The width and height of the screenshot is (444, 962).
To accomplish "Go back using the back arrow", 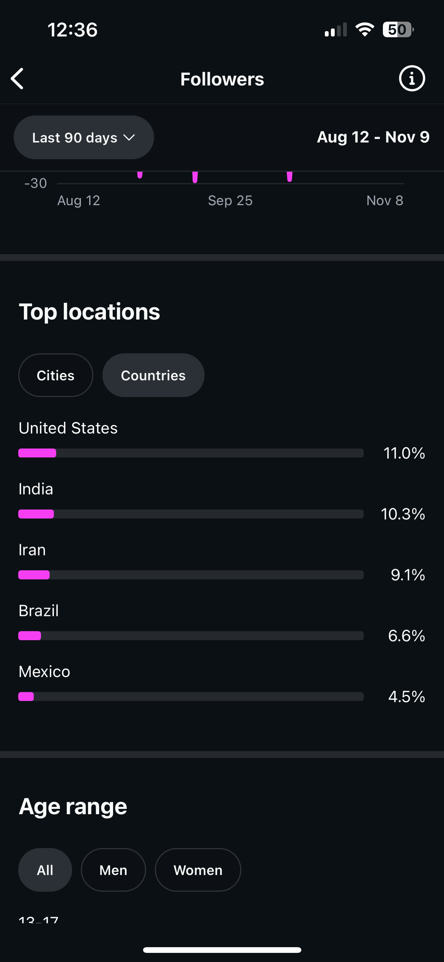I will point(17,79).
